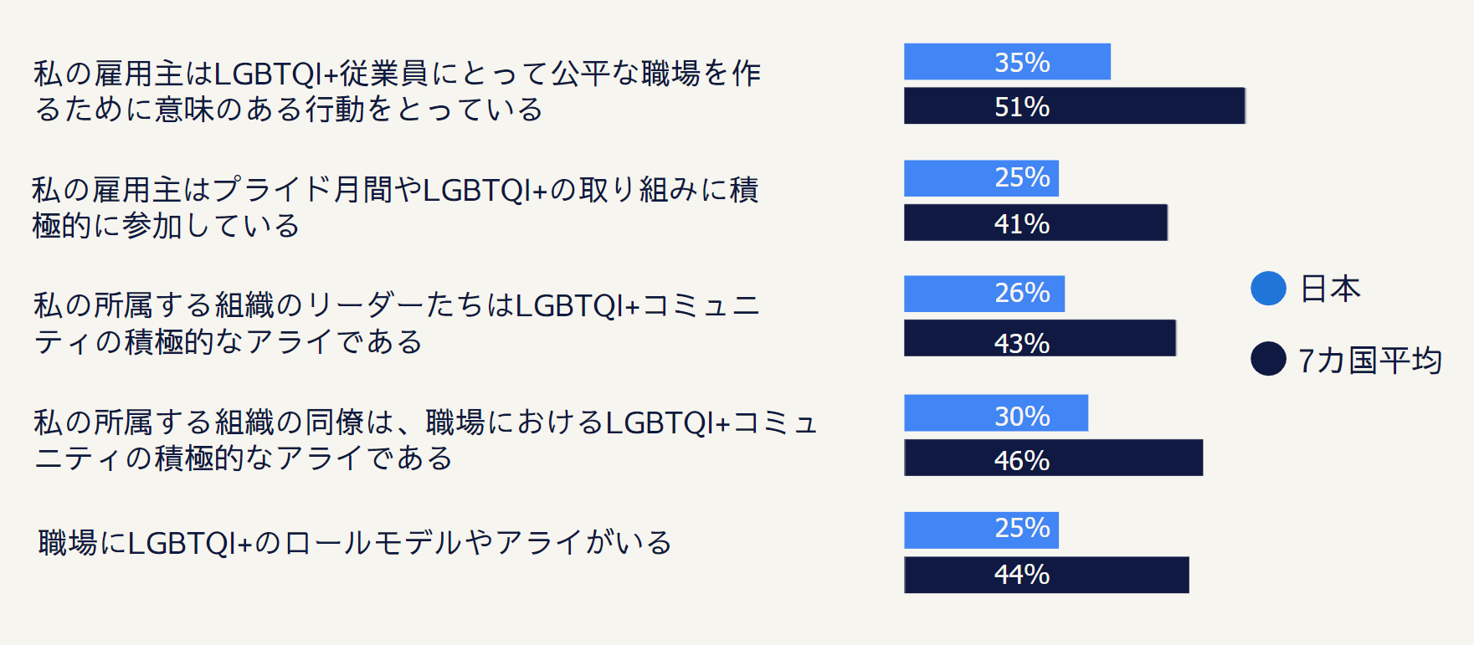This screenshot has width=1474, height=645.
Task: Select the 日本 legend label text
Action: [1330, 289]
